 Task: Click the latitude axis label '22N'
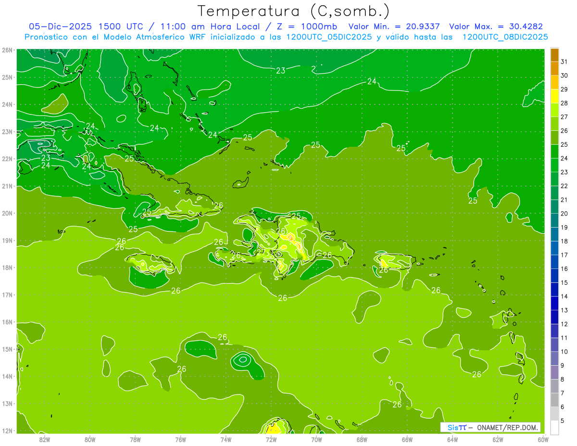[x=7, y=159]
